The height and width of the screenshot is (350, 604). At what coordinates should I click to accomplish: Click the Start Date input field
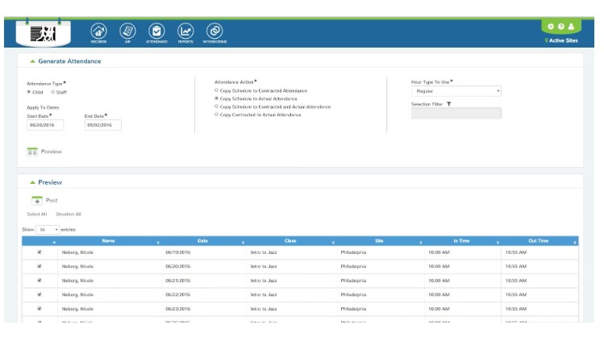45,125
